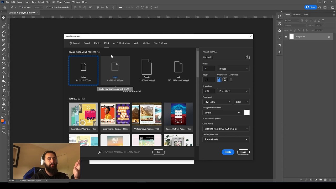Screen dimensions: 336x189
Task: Enable the Auto-Select checkbox
Action: click(20, 7)
